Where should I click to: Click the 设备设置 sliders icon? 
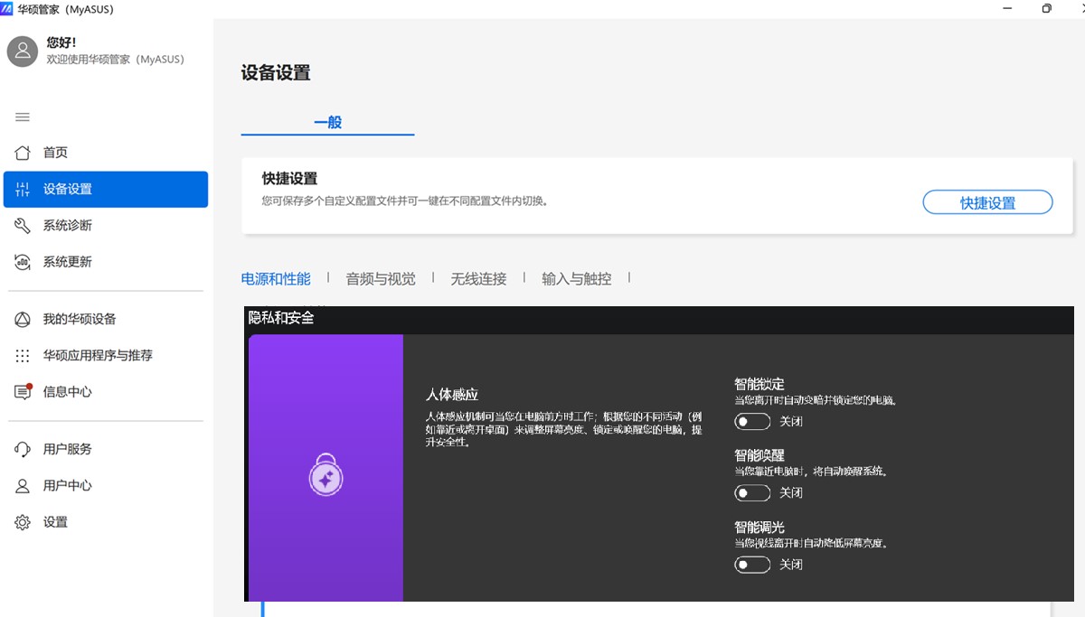click(x=23, y=189)
